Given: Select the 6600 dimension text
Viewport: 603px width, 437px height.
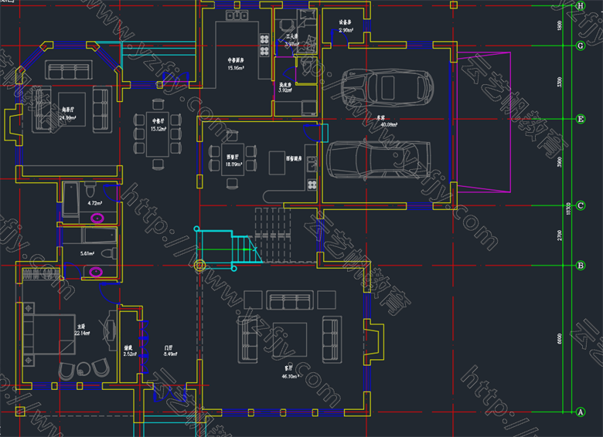Looking at the screenshot, I should tap(560, 339).
